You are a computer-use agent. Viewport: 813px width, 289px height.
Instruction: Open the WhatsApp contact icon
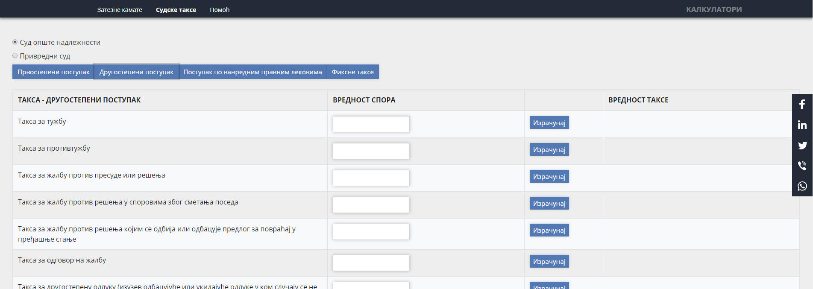(802, 186)
